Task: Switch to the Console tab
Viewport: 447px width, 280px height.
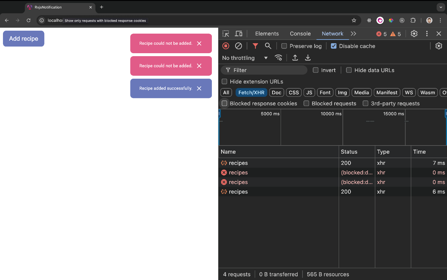Action: pyautogui.click(x=300, y=34)
